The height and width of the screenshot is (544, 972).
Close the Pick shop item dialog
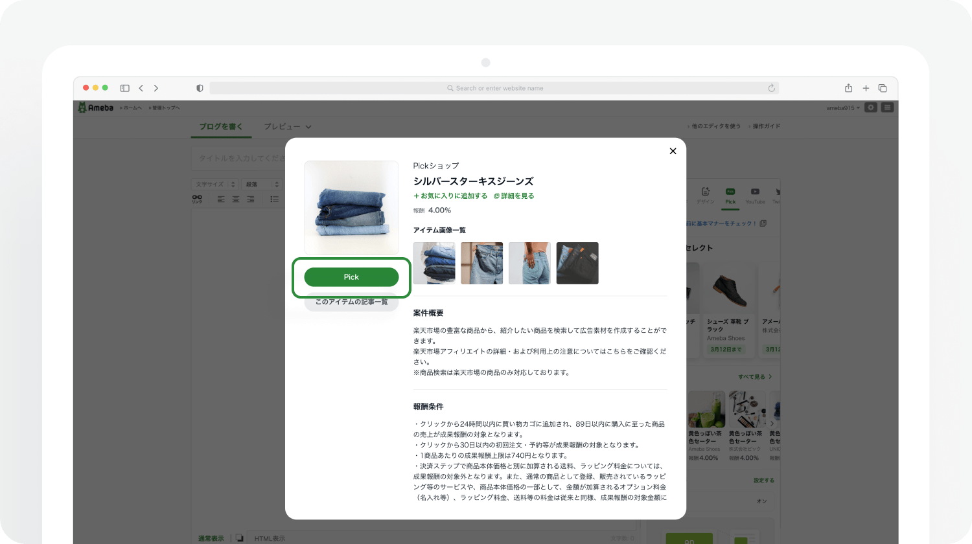[673, 151]
